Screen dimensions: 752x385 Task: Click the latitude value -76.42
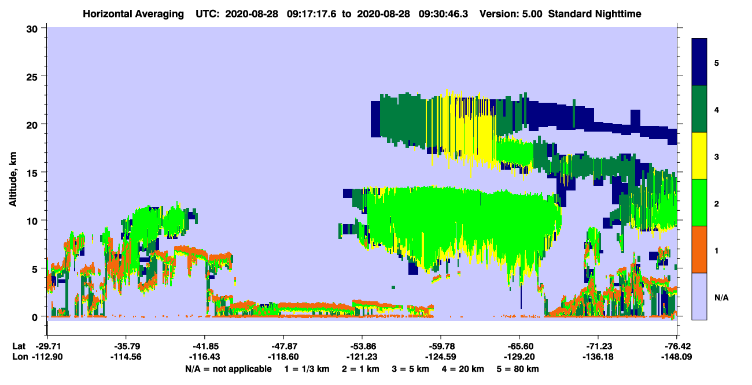pyautogui.click(x=677, y=346)
